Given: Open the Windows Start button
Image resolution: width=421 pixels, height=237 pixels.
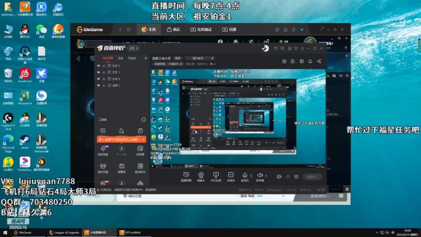Looking at the screenshot, I should [5, 233].
